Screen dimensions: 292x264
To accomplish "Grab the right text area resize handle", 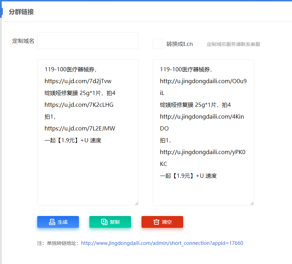I will pos(252,203).
